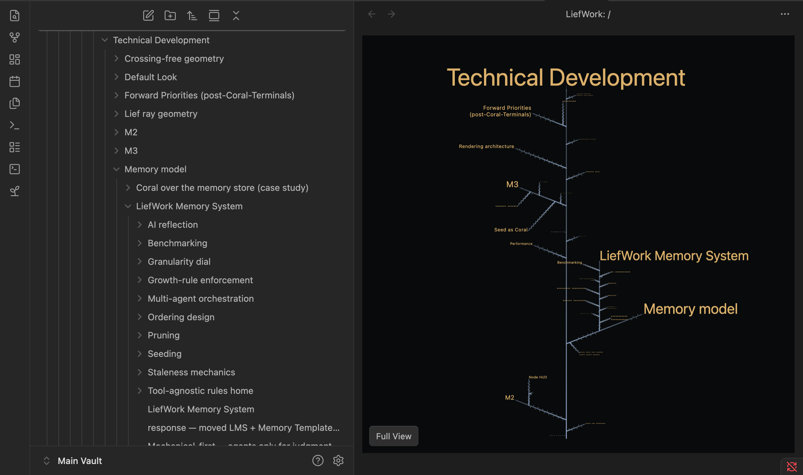Open graph view icon in ribbon
The height and width of the screenshot is (475, 803).
pyautogui.click(x=14, y=38)
